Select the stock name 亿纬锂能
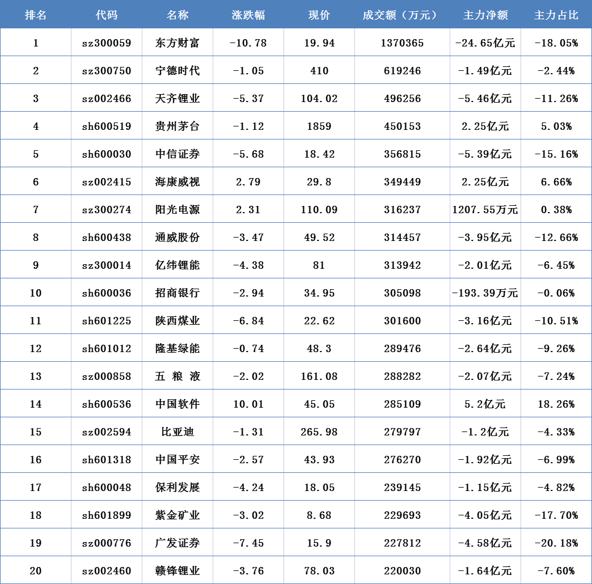Image resolution: width=592 pixels, height=584 pixels. [177, 265]
